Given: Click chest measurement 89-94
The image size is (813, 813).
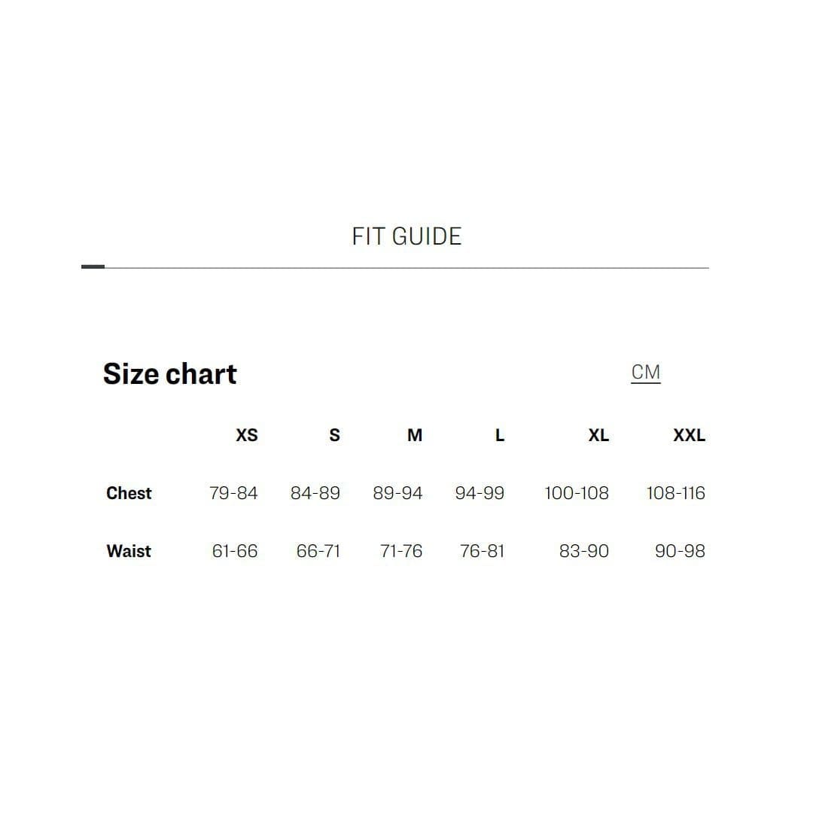Looking at the screenshot, I should coord(397,493).
